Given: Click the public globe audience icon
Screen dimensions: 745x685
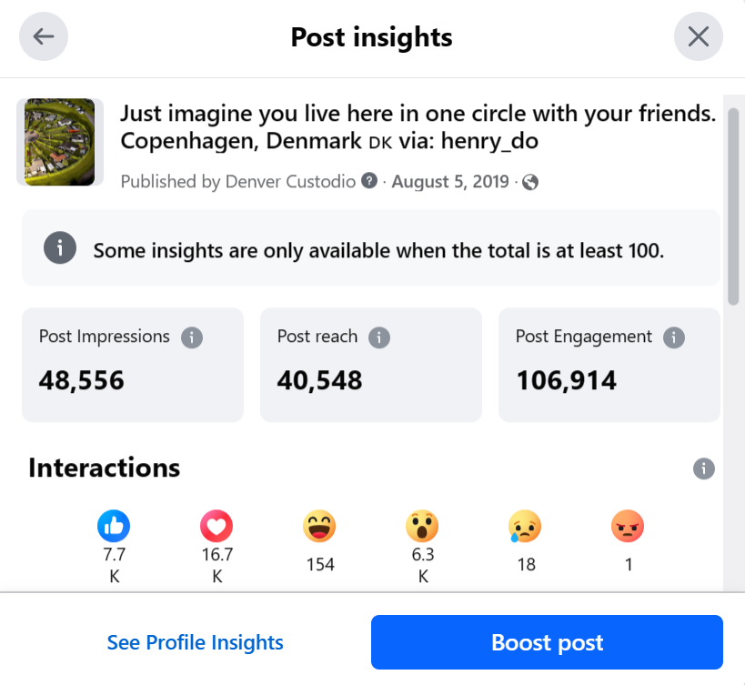Looking at the screenshot, I should tap(530, 182).
